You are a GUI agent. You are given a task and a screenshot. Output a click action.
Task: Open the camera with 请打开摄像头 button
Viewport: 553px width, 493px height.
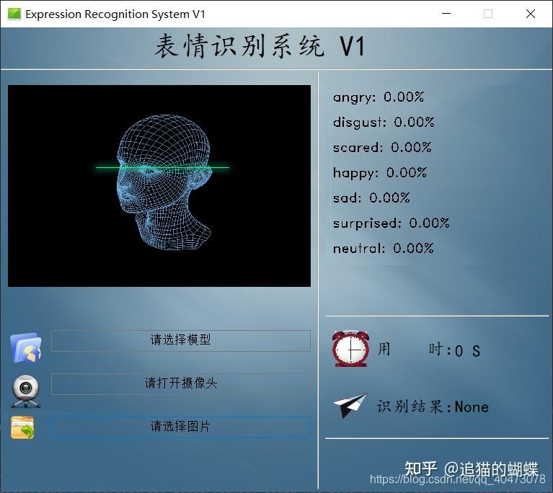[180, 383]
